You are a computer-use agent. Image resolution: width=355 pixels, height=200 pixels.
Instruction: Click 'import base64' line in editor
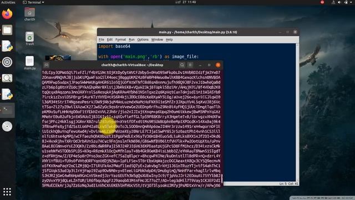pyautogui.click(x=114, y=46)
